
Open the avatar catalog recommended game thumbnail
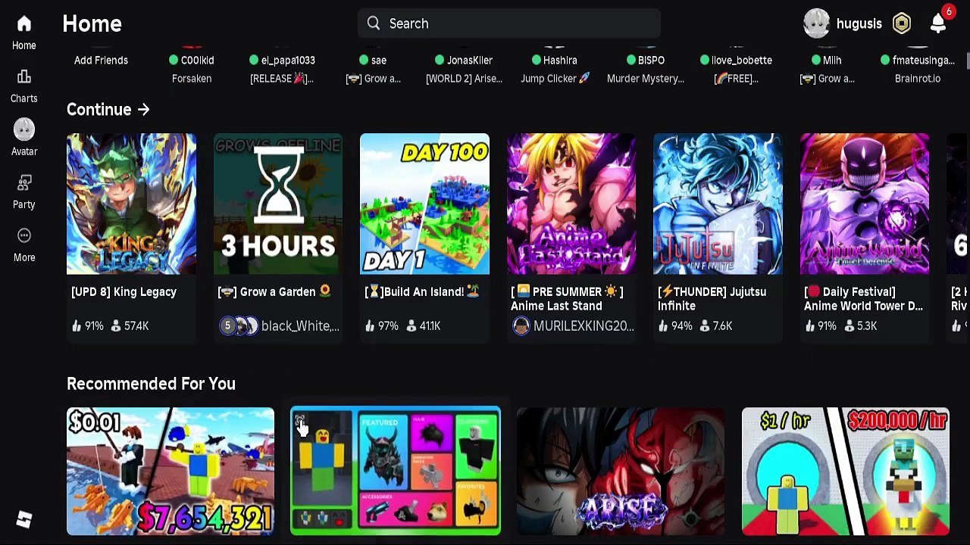pos(396,472)
